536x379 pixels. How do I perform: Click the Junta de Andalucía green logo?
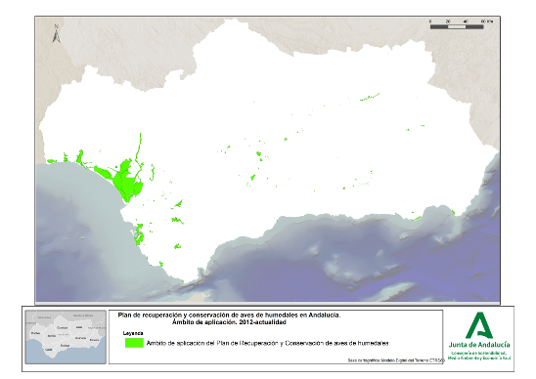479,325
